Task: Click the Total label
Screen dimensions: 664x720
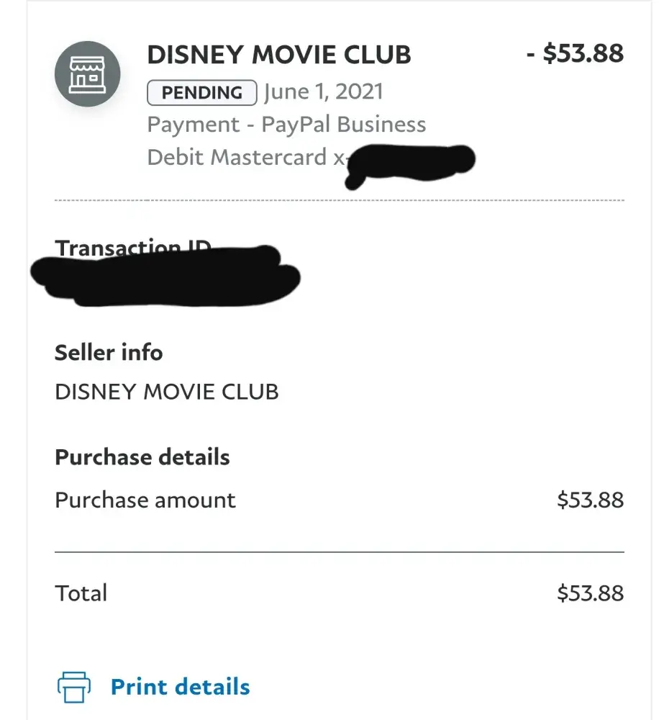Action: coord(81,593)
